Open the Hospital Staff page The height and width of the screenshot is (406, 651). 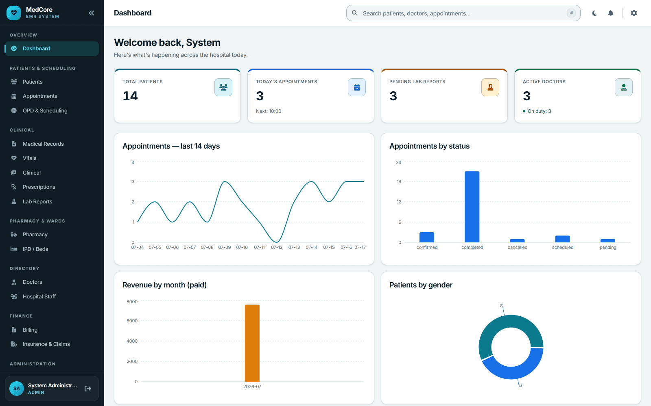[x=52, y=296]
